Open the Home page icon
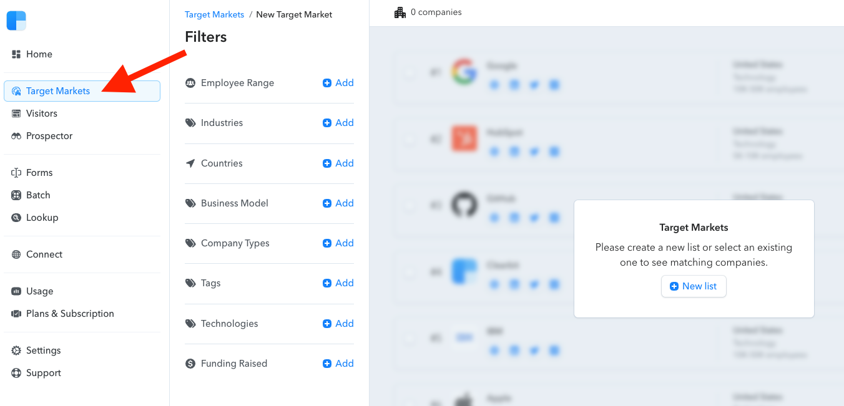The width and height of the screenshot is (844, 406). point(16,54)
